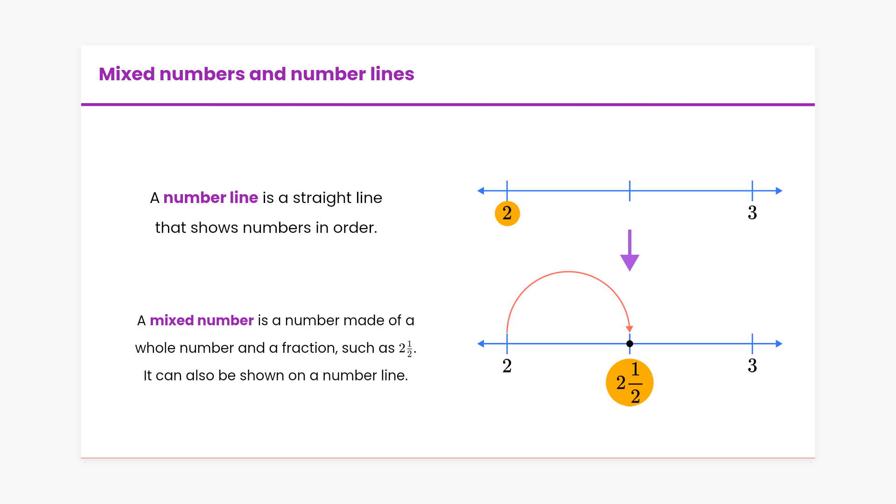Click the purple "mixed number" term
Screen dimensions: 896x504
(202, 321)
